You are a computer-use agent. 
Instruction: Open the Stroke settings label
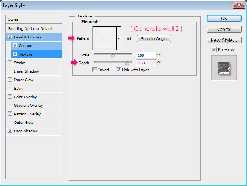tap(19, 63)
